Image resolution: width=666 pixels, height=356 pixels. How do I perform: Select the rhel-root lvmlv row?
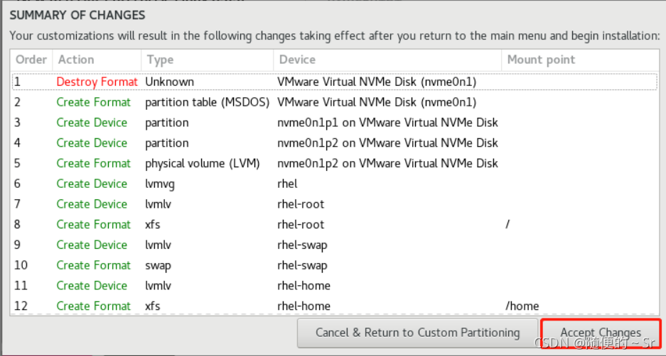tap(335, 204)
